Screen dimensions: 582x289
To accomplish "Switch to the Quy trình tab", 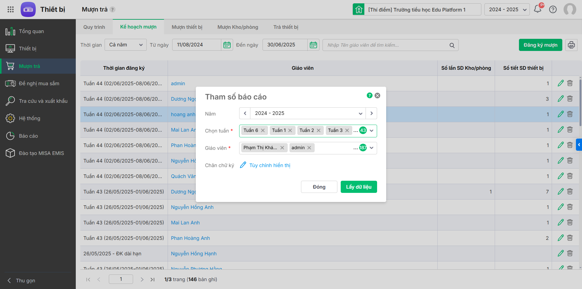I will tap(94, 27).
